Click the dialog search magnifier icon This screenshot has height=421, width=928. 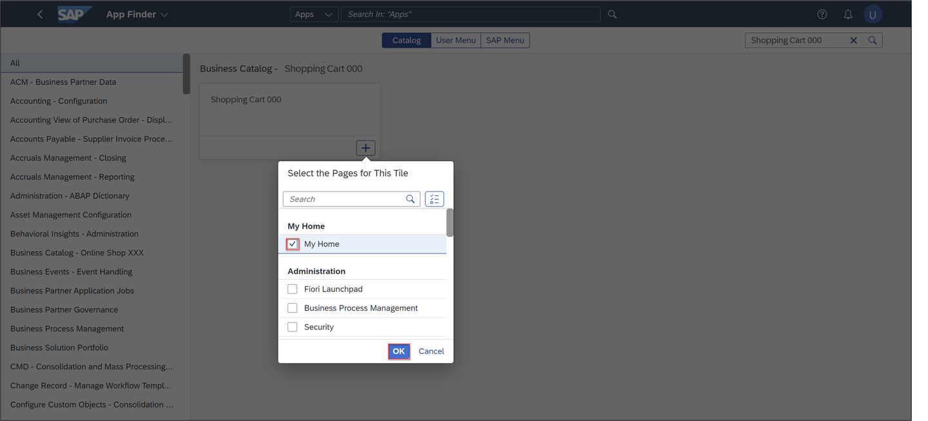pos(411,199)
